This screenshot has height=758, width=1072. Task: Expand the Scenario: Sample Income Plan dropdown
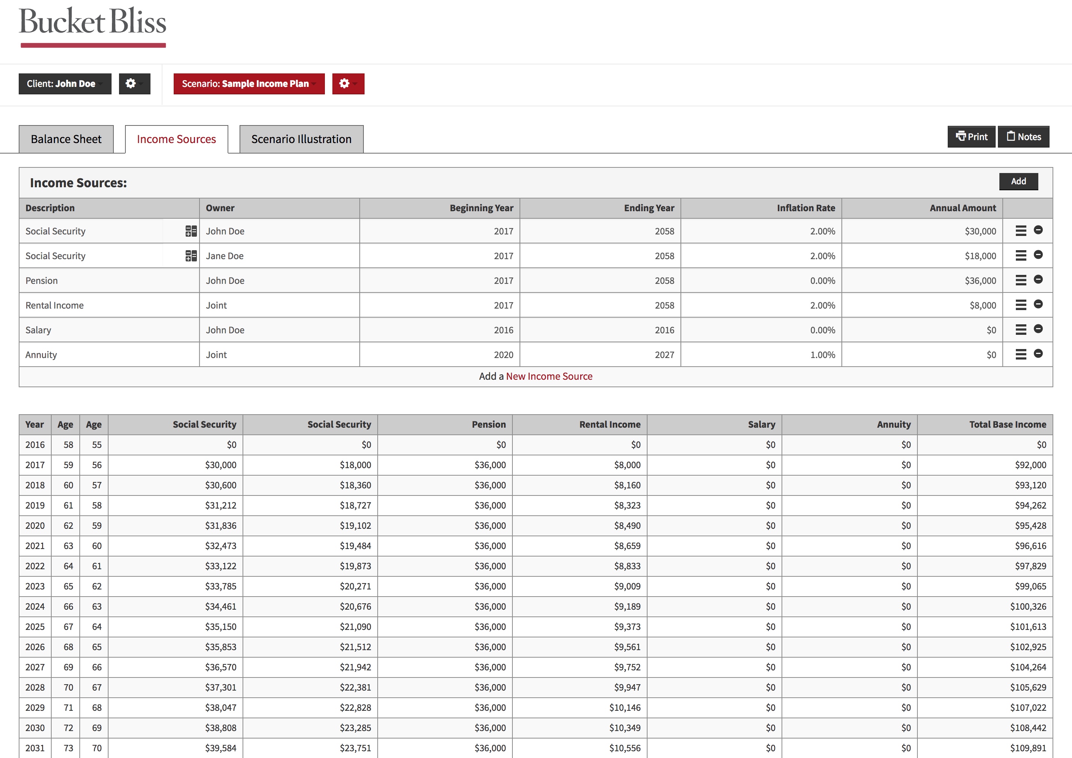pyautogui.click(x=249, y=84)
